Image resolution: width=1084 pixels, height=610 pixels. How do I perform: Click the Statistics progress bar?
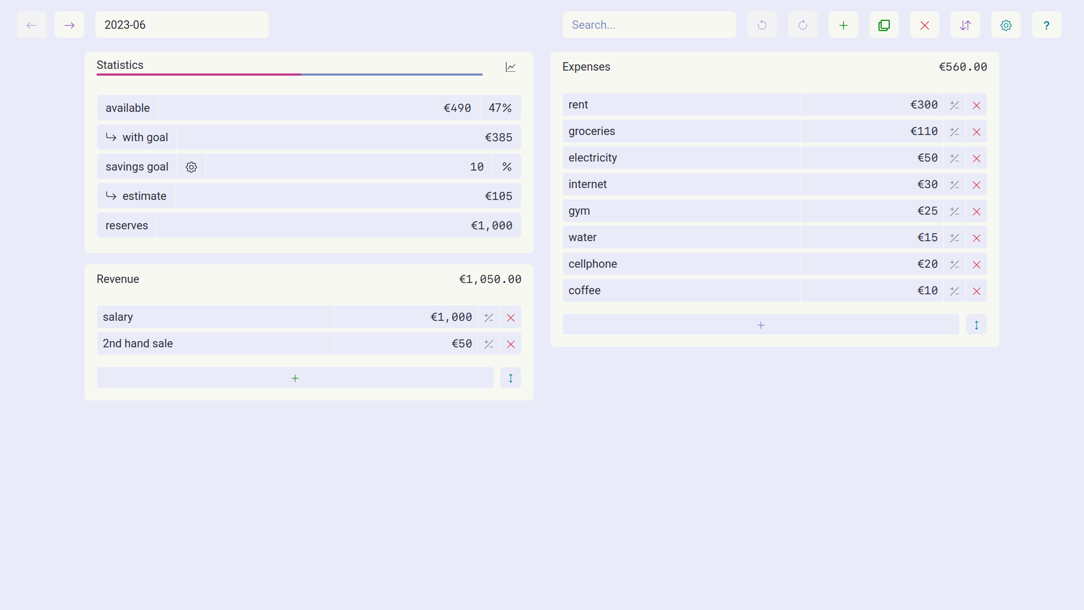(x=290, y=75)
